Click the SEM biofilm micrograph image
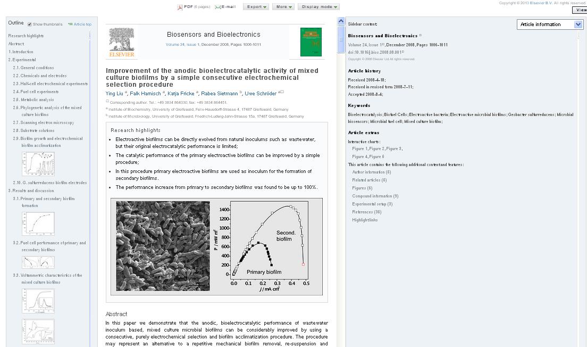Screen dimensions: 587x347 [x=163, y=246]
